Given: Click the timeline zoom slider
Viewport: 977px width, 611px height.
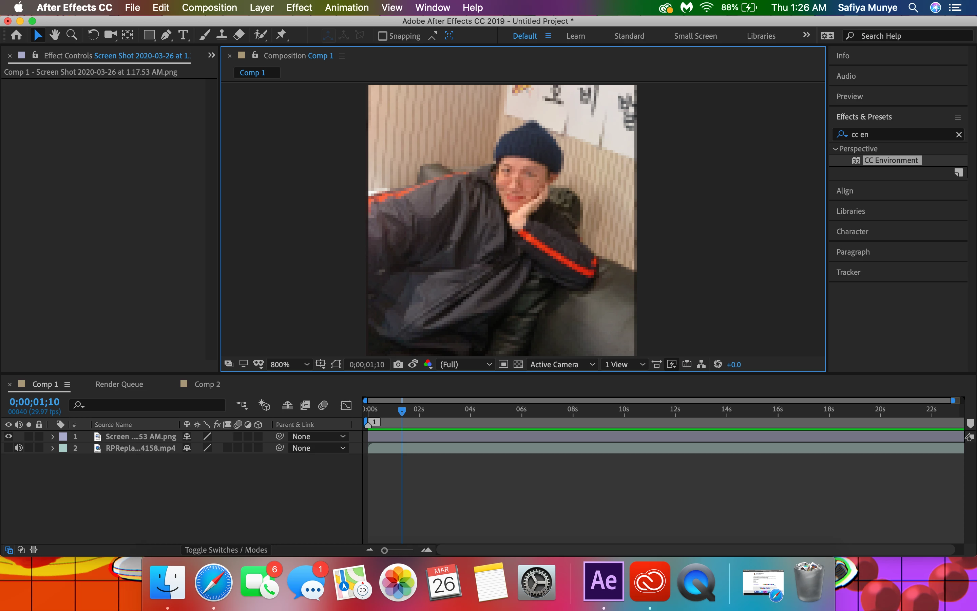Looking at the screenshot, I should click(385, 550).
